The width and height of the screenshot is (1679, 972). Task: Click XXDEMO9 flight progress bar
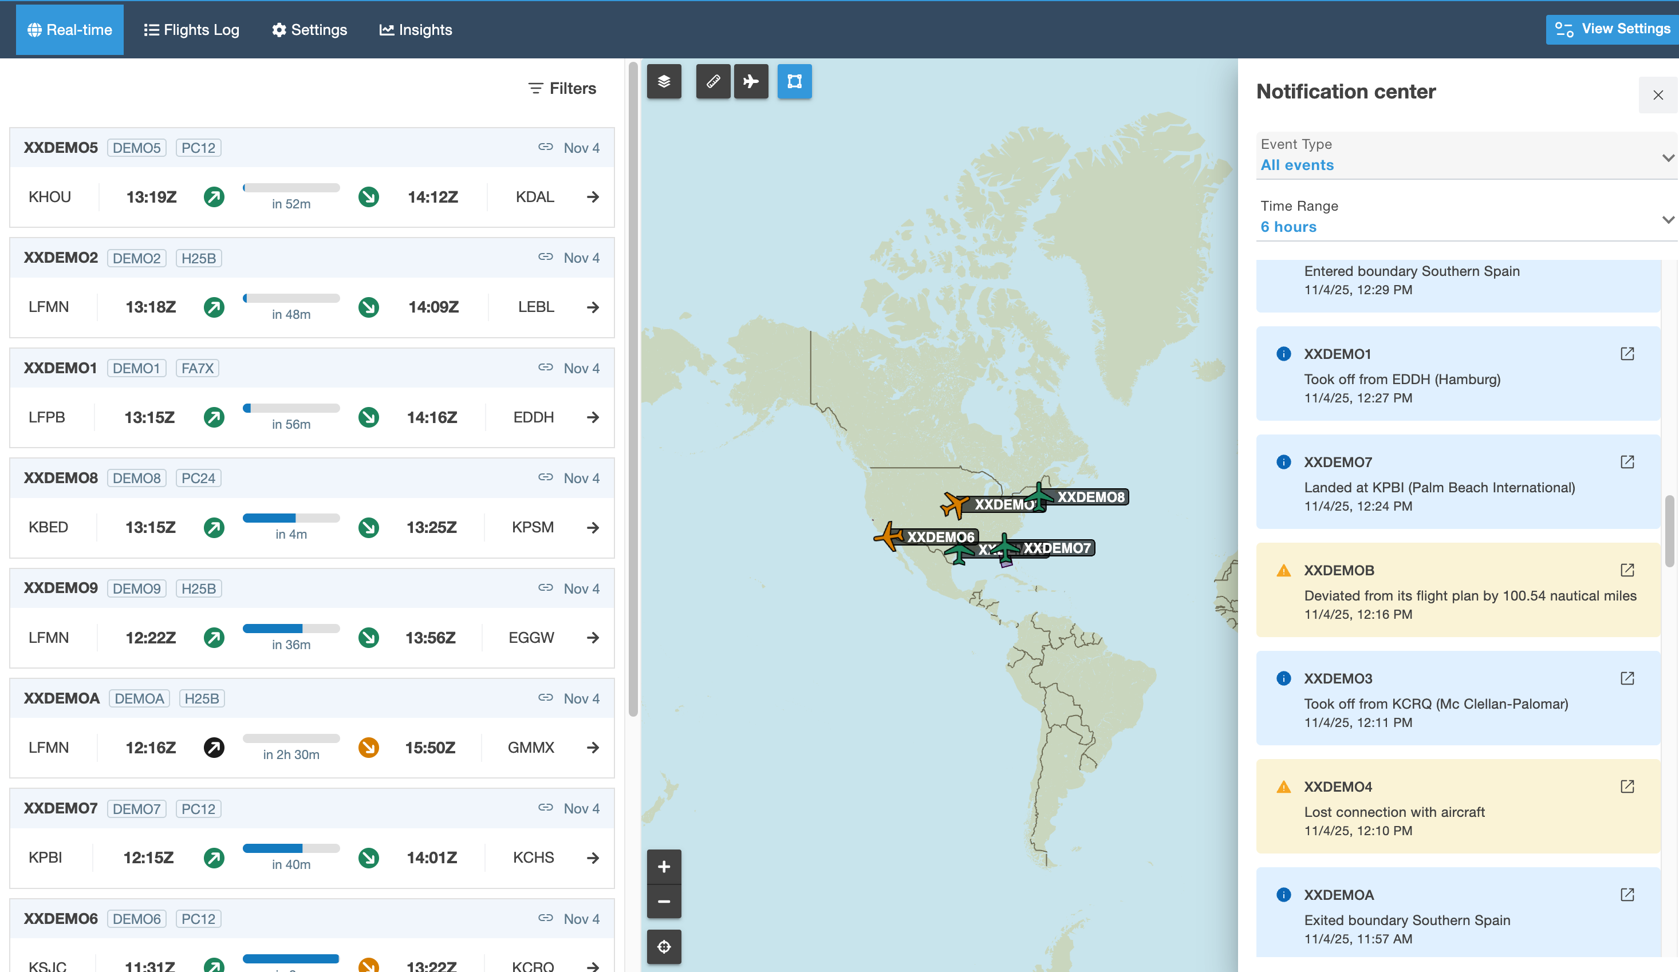coord(291,628)
